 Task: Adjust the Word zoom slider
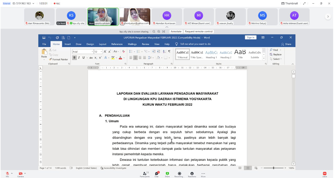point(273,168)
